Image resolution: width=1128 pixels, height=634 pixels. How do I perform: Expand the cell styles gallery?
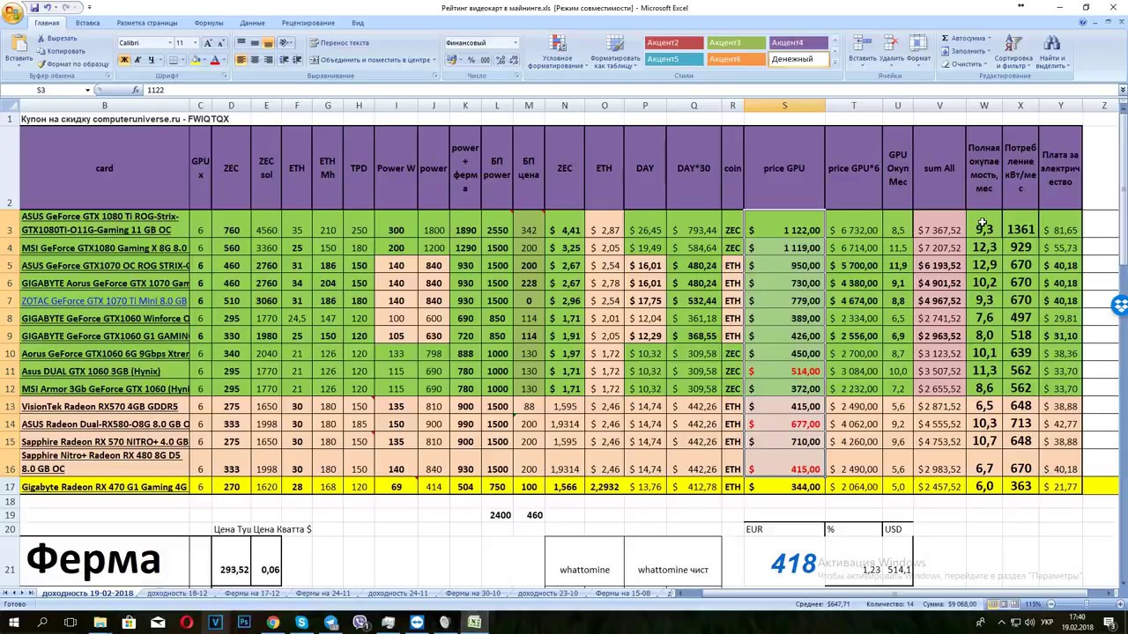pos(835,63)
